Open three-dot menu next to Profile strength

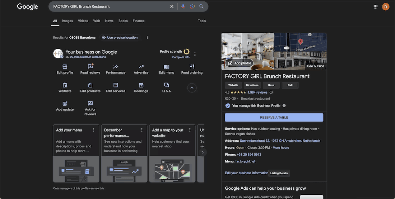click(x=195, y=55)
